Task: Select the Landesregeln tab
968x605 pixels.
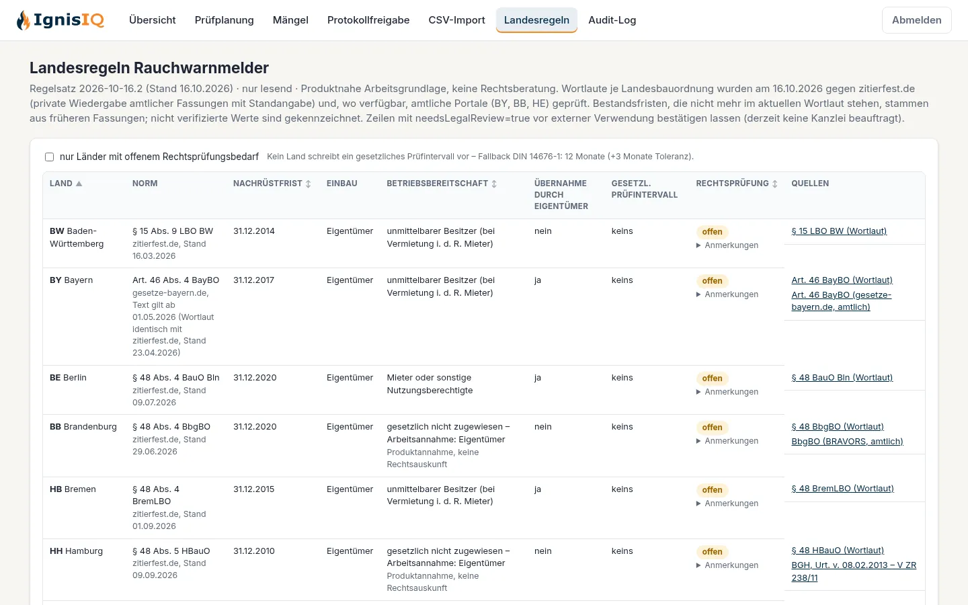Action: pyautogui.click(x=536, y=20)
